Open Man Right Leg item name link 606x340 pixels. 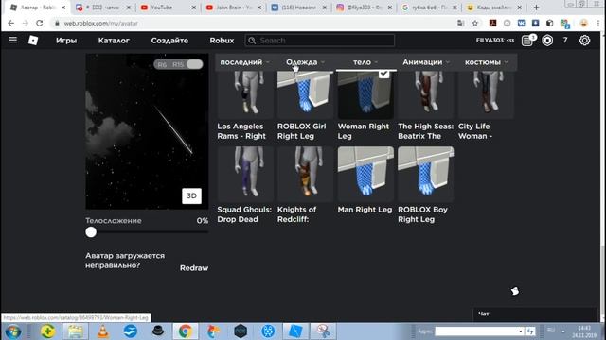pyautogui.click(x=365, y=210)
